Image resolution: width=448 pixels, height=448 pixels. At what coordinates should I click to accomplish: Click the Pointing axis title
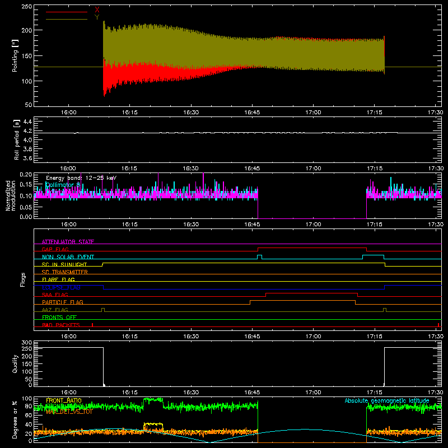[15, 55]
